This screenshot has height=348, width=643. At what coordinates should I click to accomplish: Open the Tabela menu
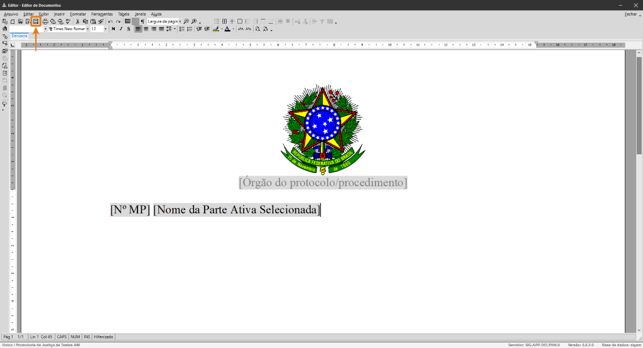[124, 14]
